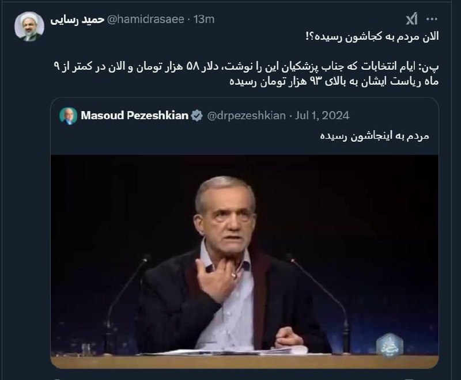
Task: Open the 13m timestamp link
Action: coord(204,20)
